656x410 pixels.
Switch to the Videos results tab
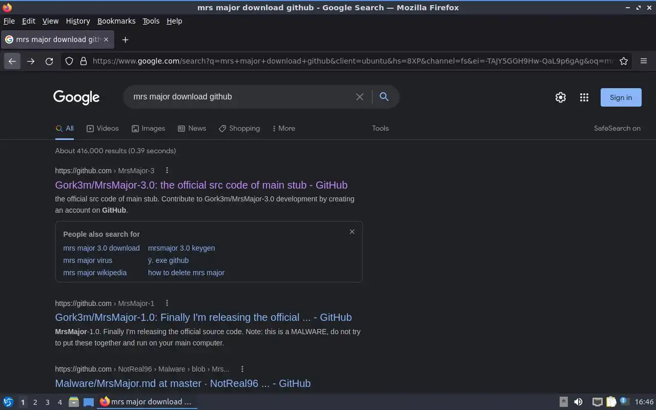[x=102, y=128]
